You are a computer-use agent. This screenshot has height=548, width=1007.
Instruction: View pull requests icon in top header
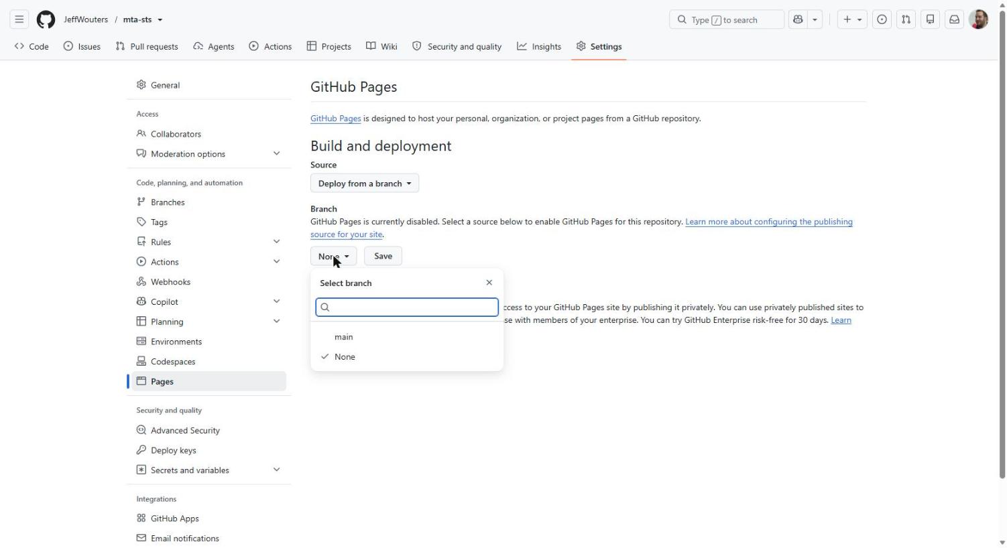906,19
